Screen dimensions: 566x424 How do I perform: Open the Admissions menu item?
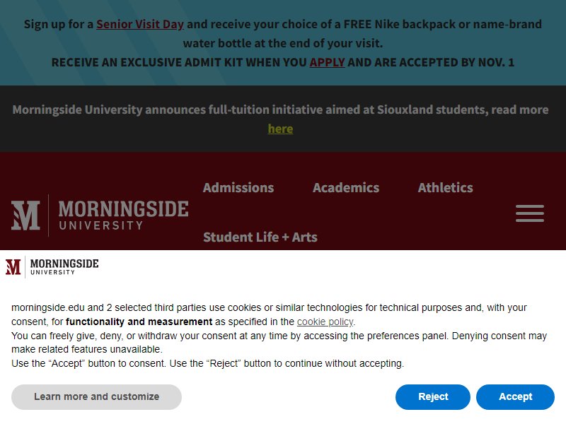238,187
